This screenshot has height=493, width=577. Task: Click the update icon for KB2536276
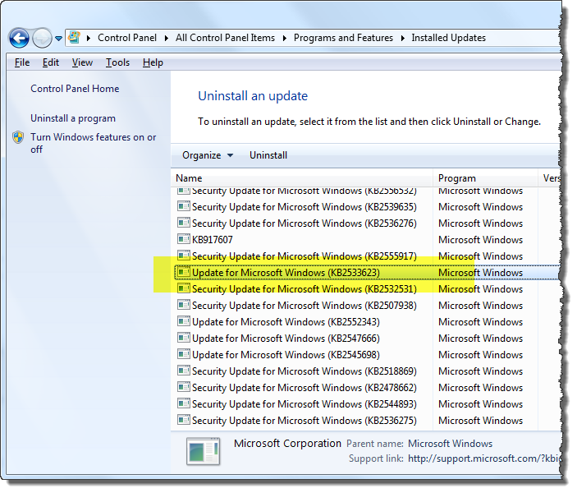pos(184,223)
